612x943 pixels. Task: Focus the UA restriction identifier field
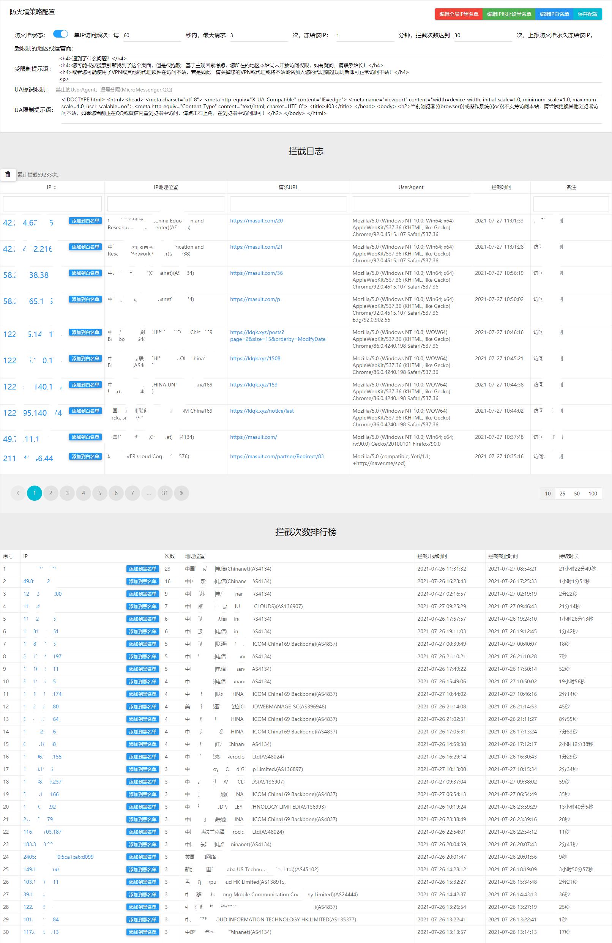point(328,90)
